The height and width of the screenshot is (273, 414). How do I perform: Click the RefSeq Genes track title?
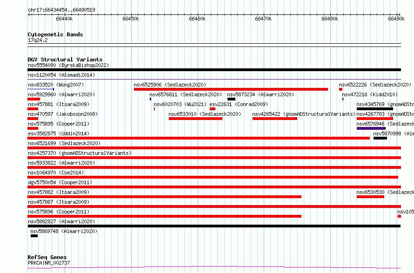click(x=47, y=258)
